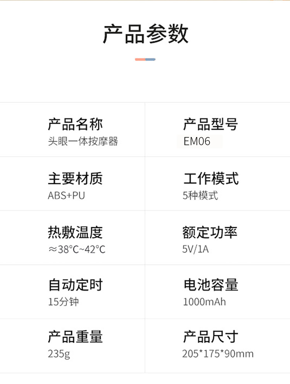This screenshot has height=384, width=290.
Task: Click the 5种模式 value text
Action: pyautogui.click(x=200, y=195)
